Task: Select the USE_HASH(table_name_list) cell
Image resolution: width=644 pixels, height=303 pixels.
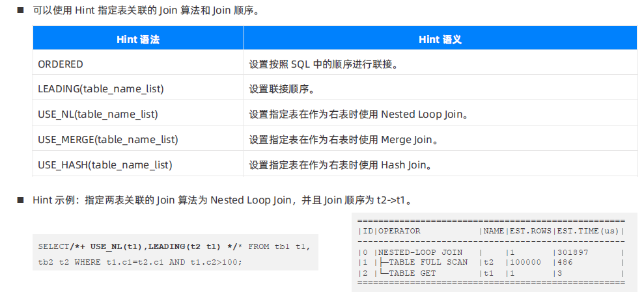Action: click(139, 165)
